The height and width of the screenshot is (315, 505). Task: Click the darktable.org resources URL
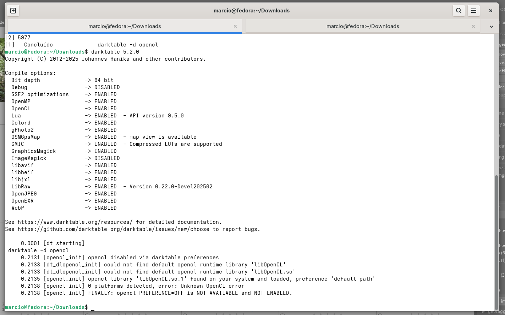pyautogui.click(x=75, y=222)
